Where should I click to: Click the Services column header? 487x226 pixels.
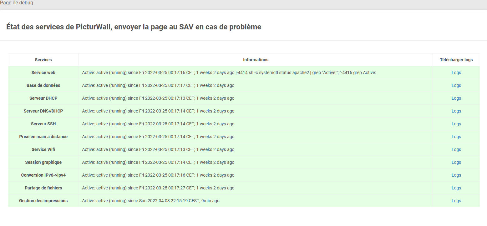pos(43,60)
